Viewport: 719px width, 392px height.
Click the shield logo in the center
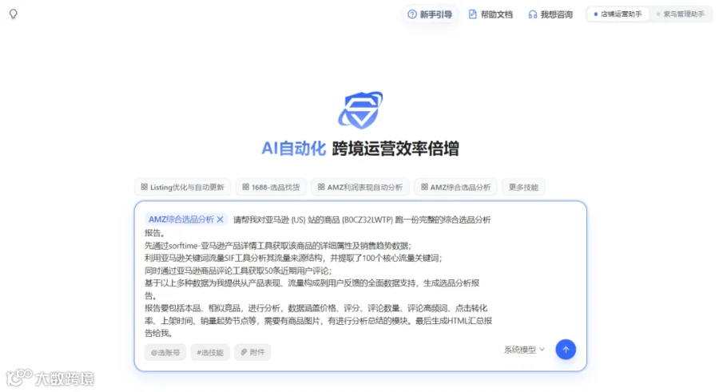(x=360, y=110)
